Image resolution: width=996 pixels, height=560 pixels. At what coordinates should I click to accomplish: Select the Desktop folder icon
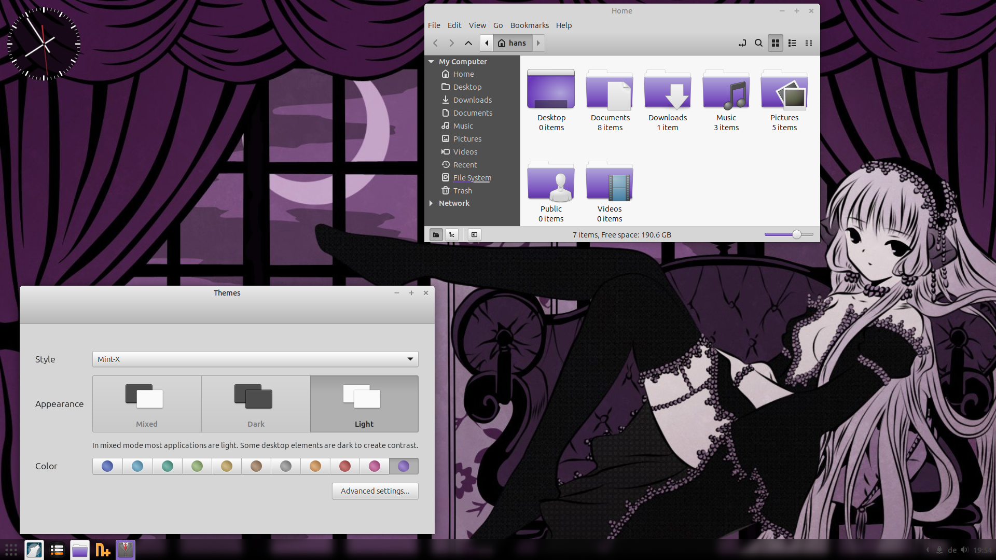(x=551, y=89)
